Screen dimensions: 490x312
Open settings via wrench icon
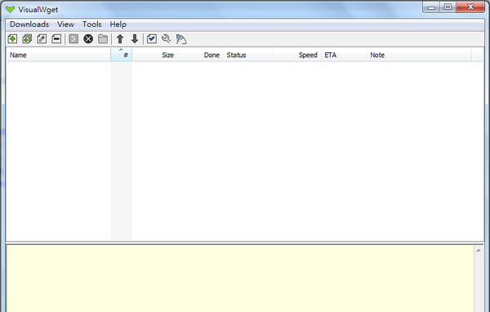[x=167, y=39]
